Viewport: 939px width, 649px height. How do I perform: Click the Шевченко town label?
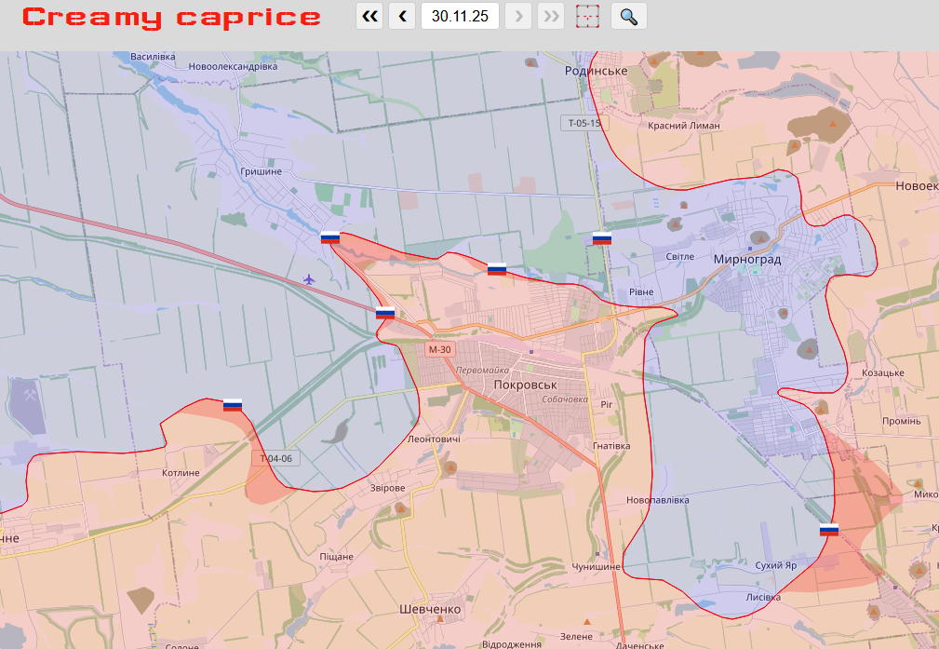pyautogui.click(x=431, y=609)
